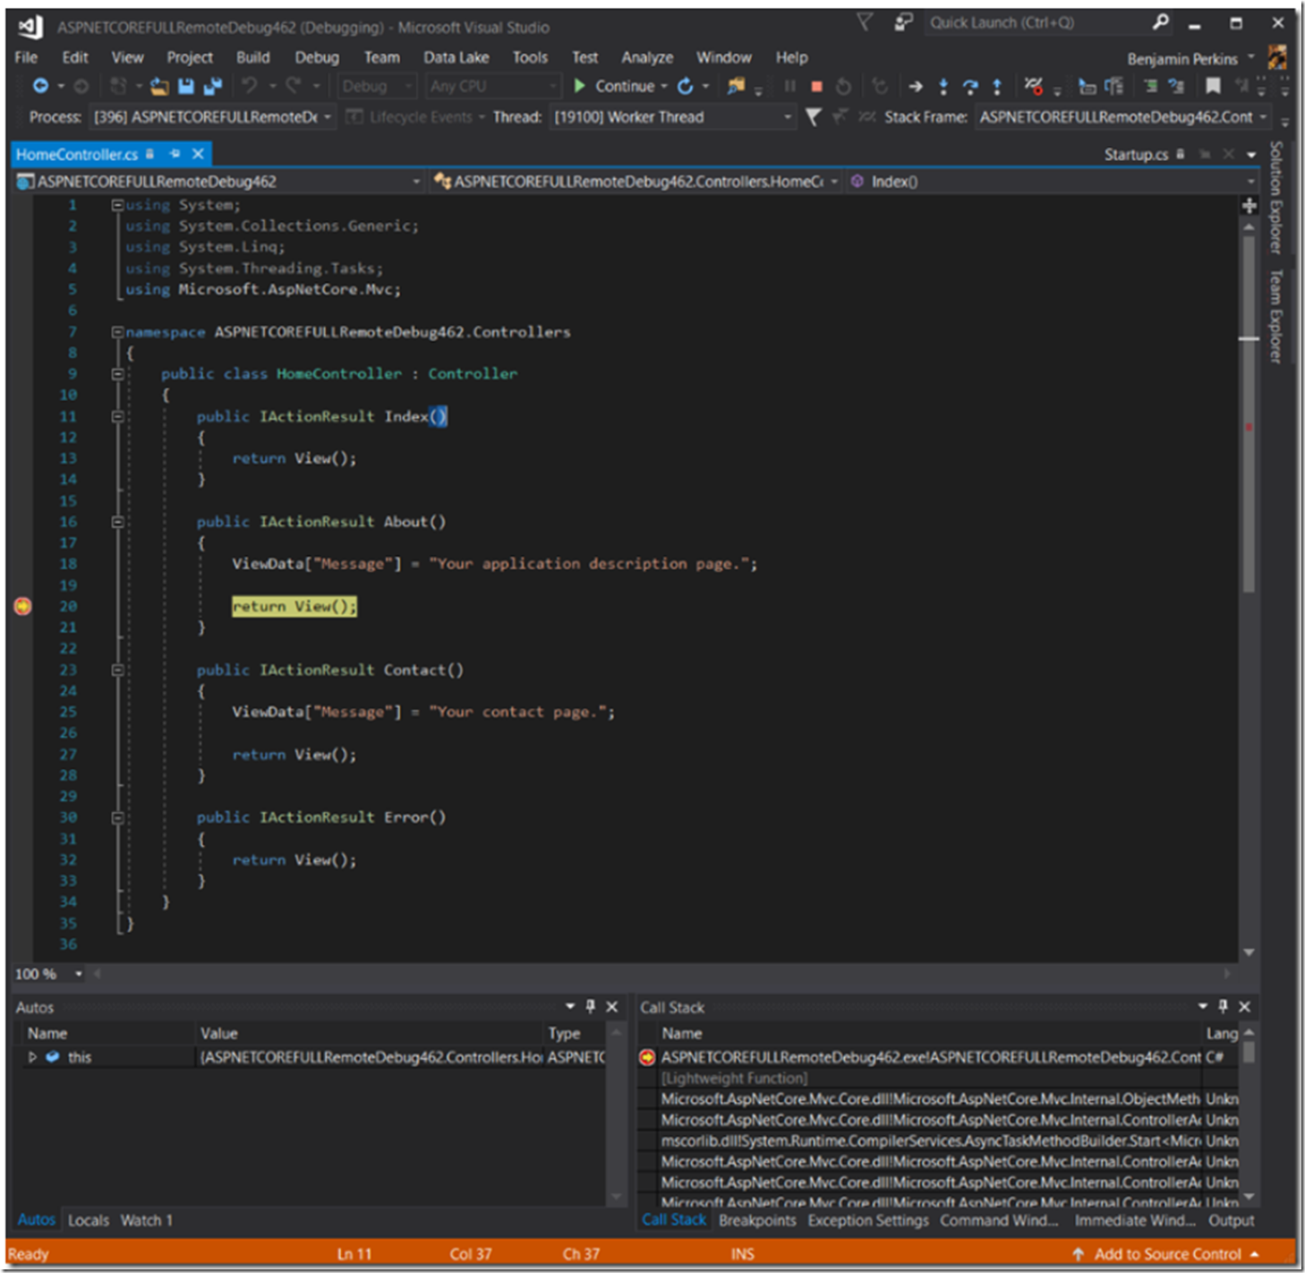Click the notifications flag icon in title bar
The image size is (1305, 1273).
click(864, 22)
